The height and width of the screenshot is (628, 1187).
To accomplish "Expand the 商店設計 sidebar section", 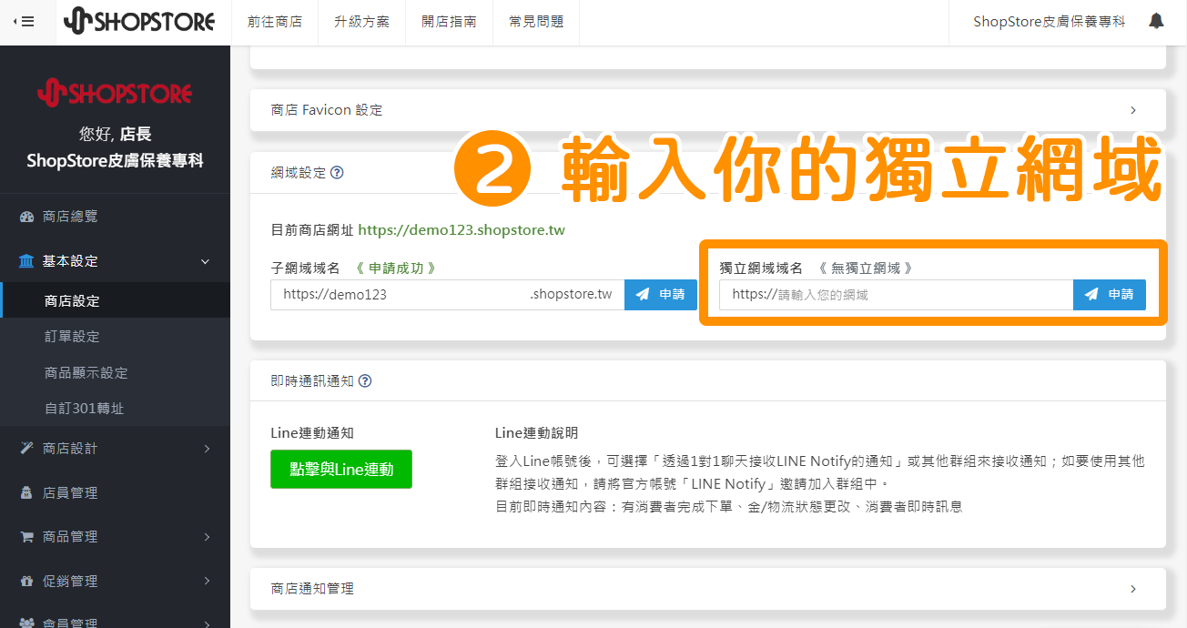I will [115, 449].
